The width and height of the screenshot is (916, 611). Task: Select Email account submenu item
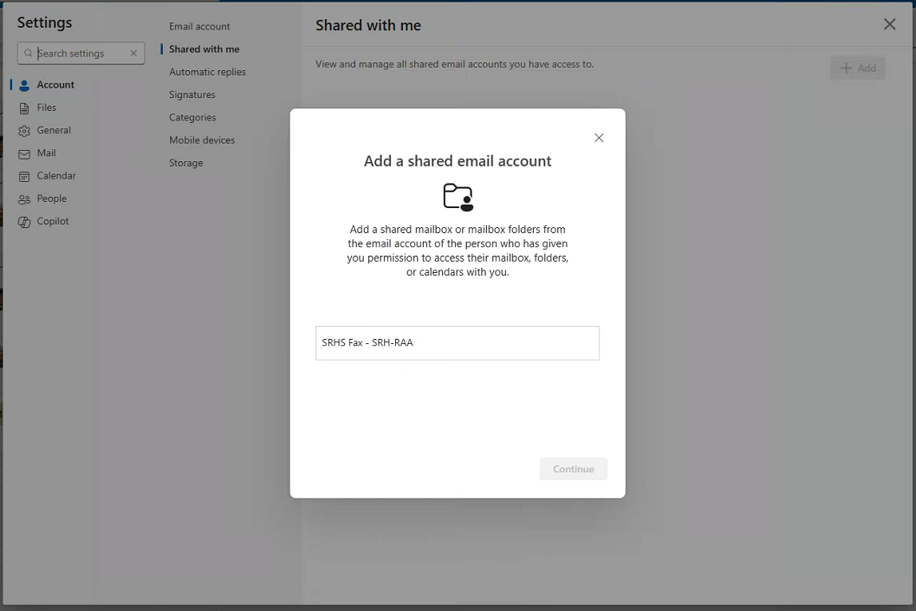click(199, 26)
